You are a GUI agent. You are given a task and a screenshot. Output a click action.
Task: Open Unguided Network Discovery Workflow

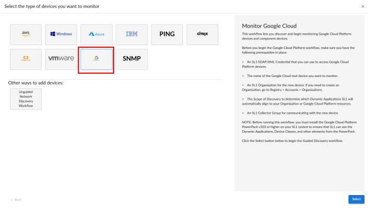[x=26, y=99]
